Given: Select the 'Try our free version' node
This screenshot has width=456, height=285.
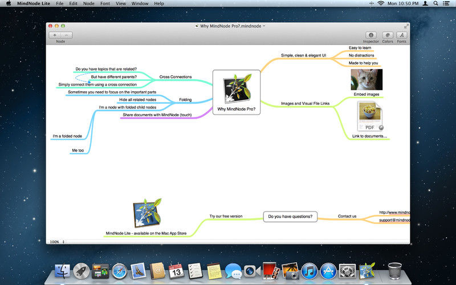Looking at the screenshot, I should tap(226, 217).
